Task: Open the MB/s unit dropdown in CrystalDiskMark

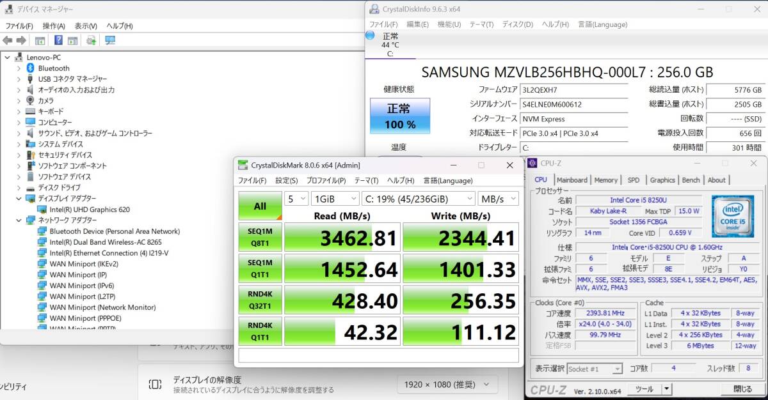Action: [x=498, y=199]
